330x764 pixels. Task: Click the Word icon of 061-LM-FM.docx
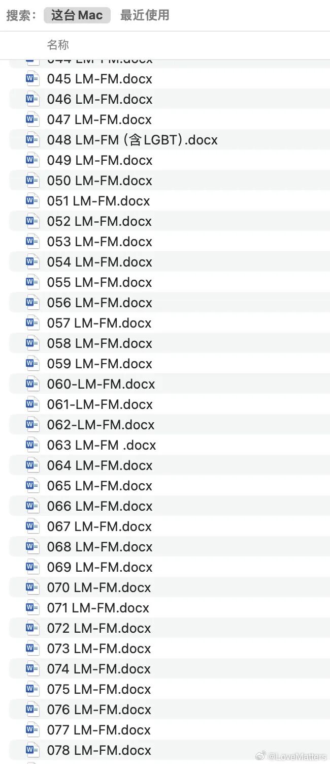click(32, 404)
